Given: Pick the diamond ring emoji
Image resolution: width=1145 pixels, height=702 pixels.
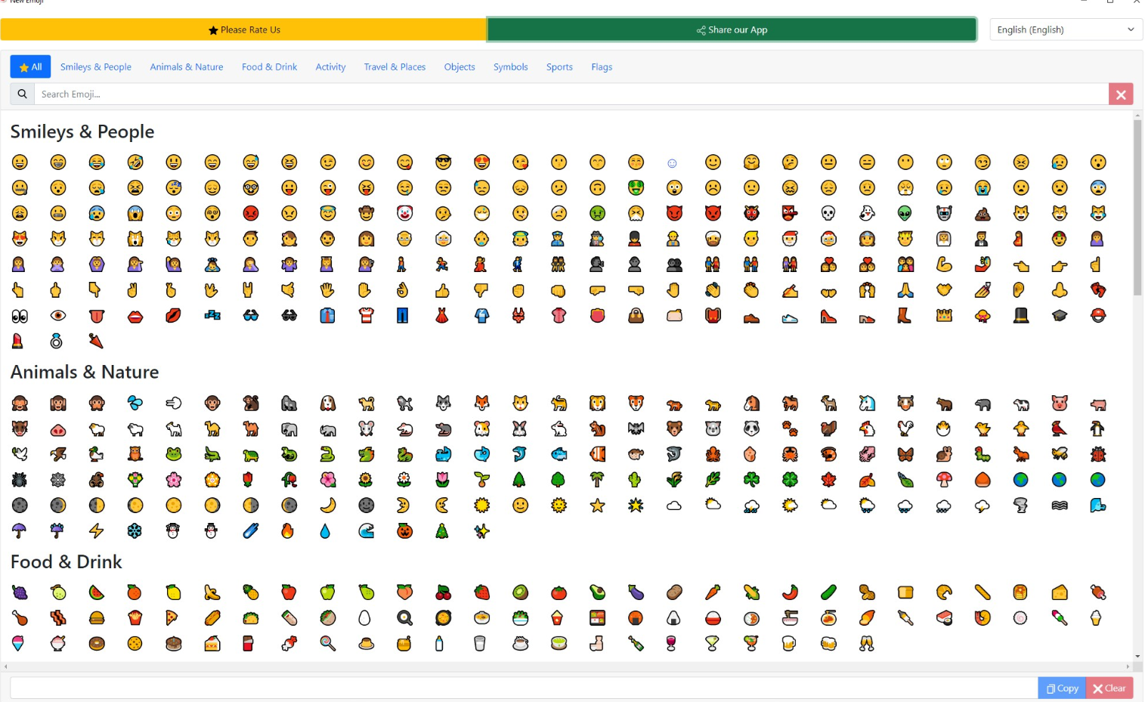Looking at the screenshot, I should [x=57, y=342].
